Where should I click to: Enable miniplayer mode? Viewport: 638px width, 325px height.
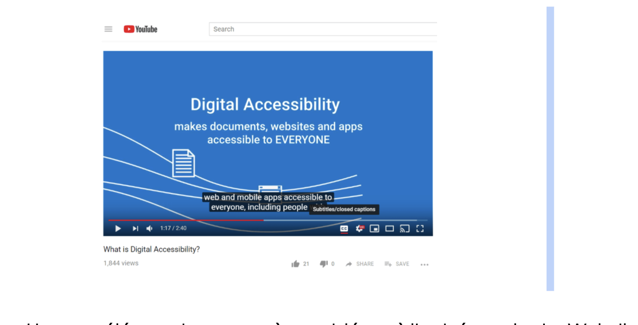coord(375,229)
